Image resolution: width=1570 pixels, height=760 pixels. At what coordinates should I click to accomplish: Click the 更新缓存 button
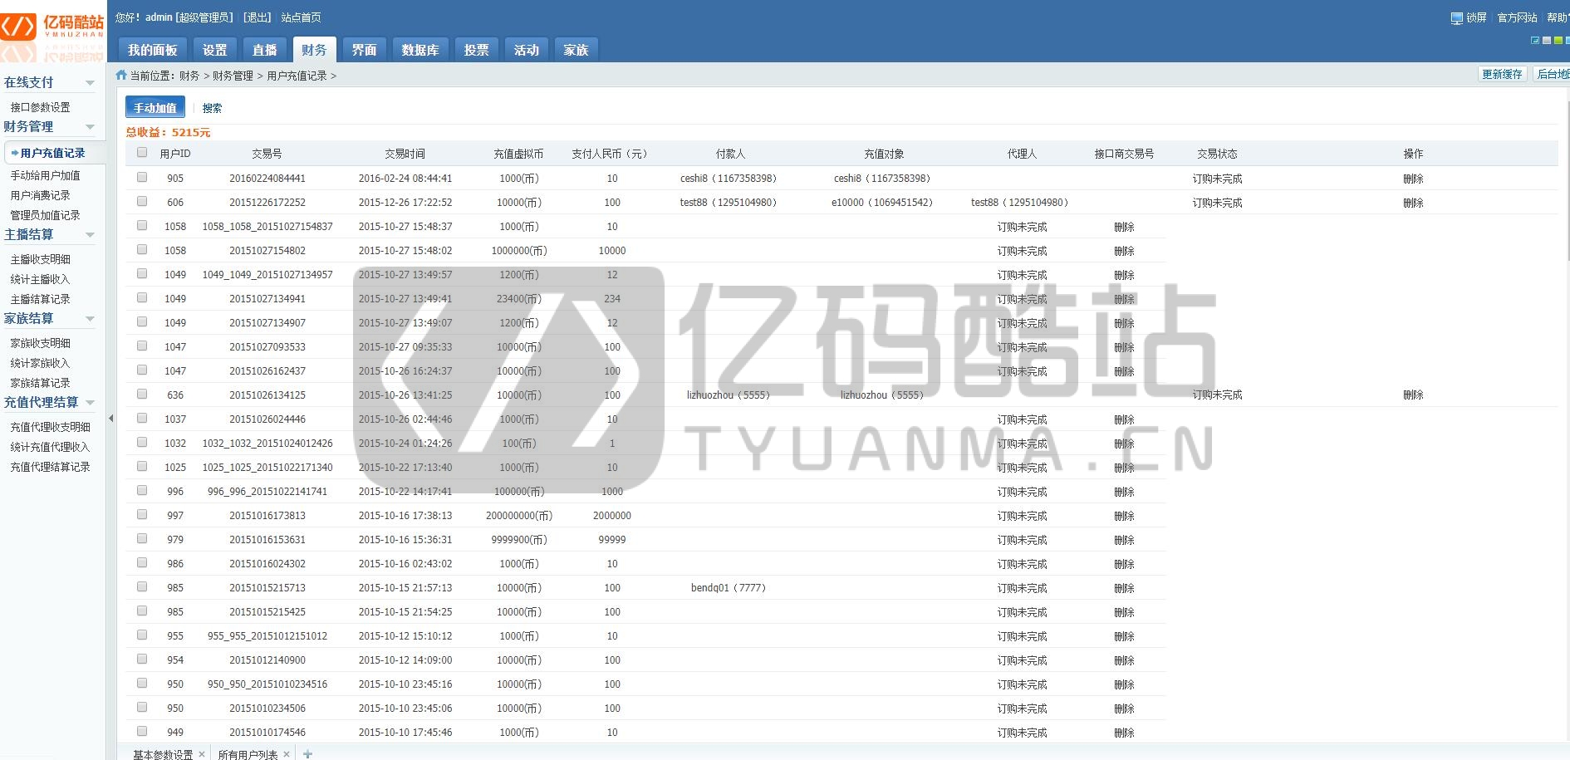pyautogui.click(x=1501, y=74)
